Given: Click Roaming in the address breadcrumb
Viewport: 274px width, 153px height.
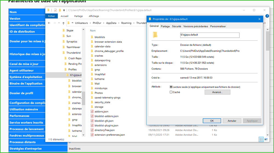Looking at the screenshot, I should click(x=126, y=23).
